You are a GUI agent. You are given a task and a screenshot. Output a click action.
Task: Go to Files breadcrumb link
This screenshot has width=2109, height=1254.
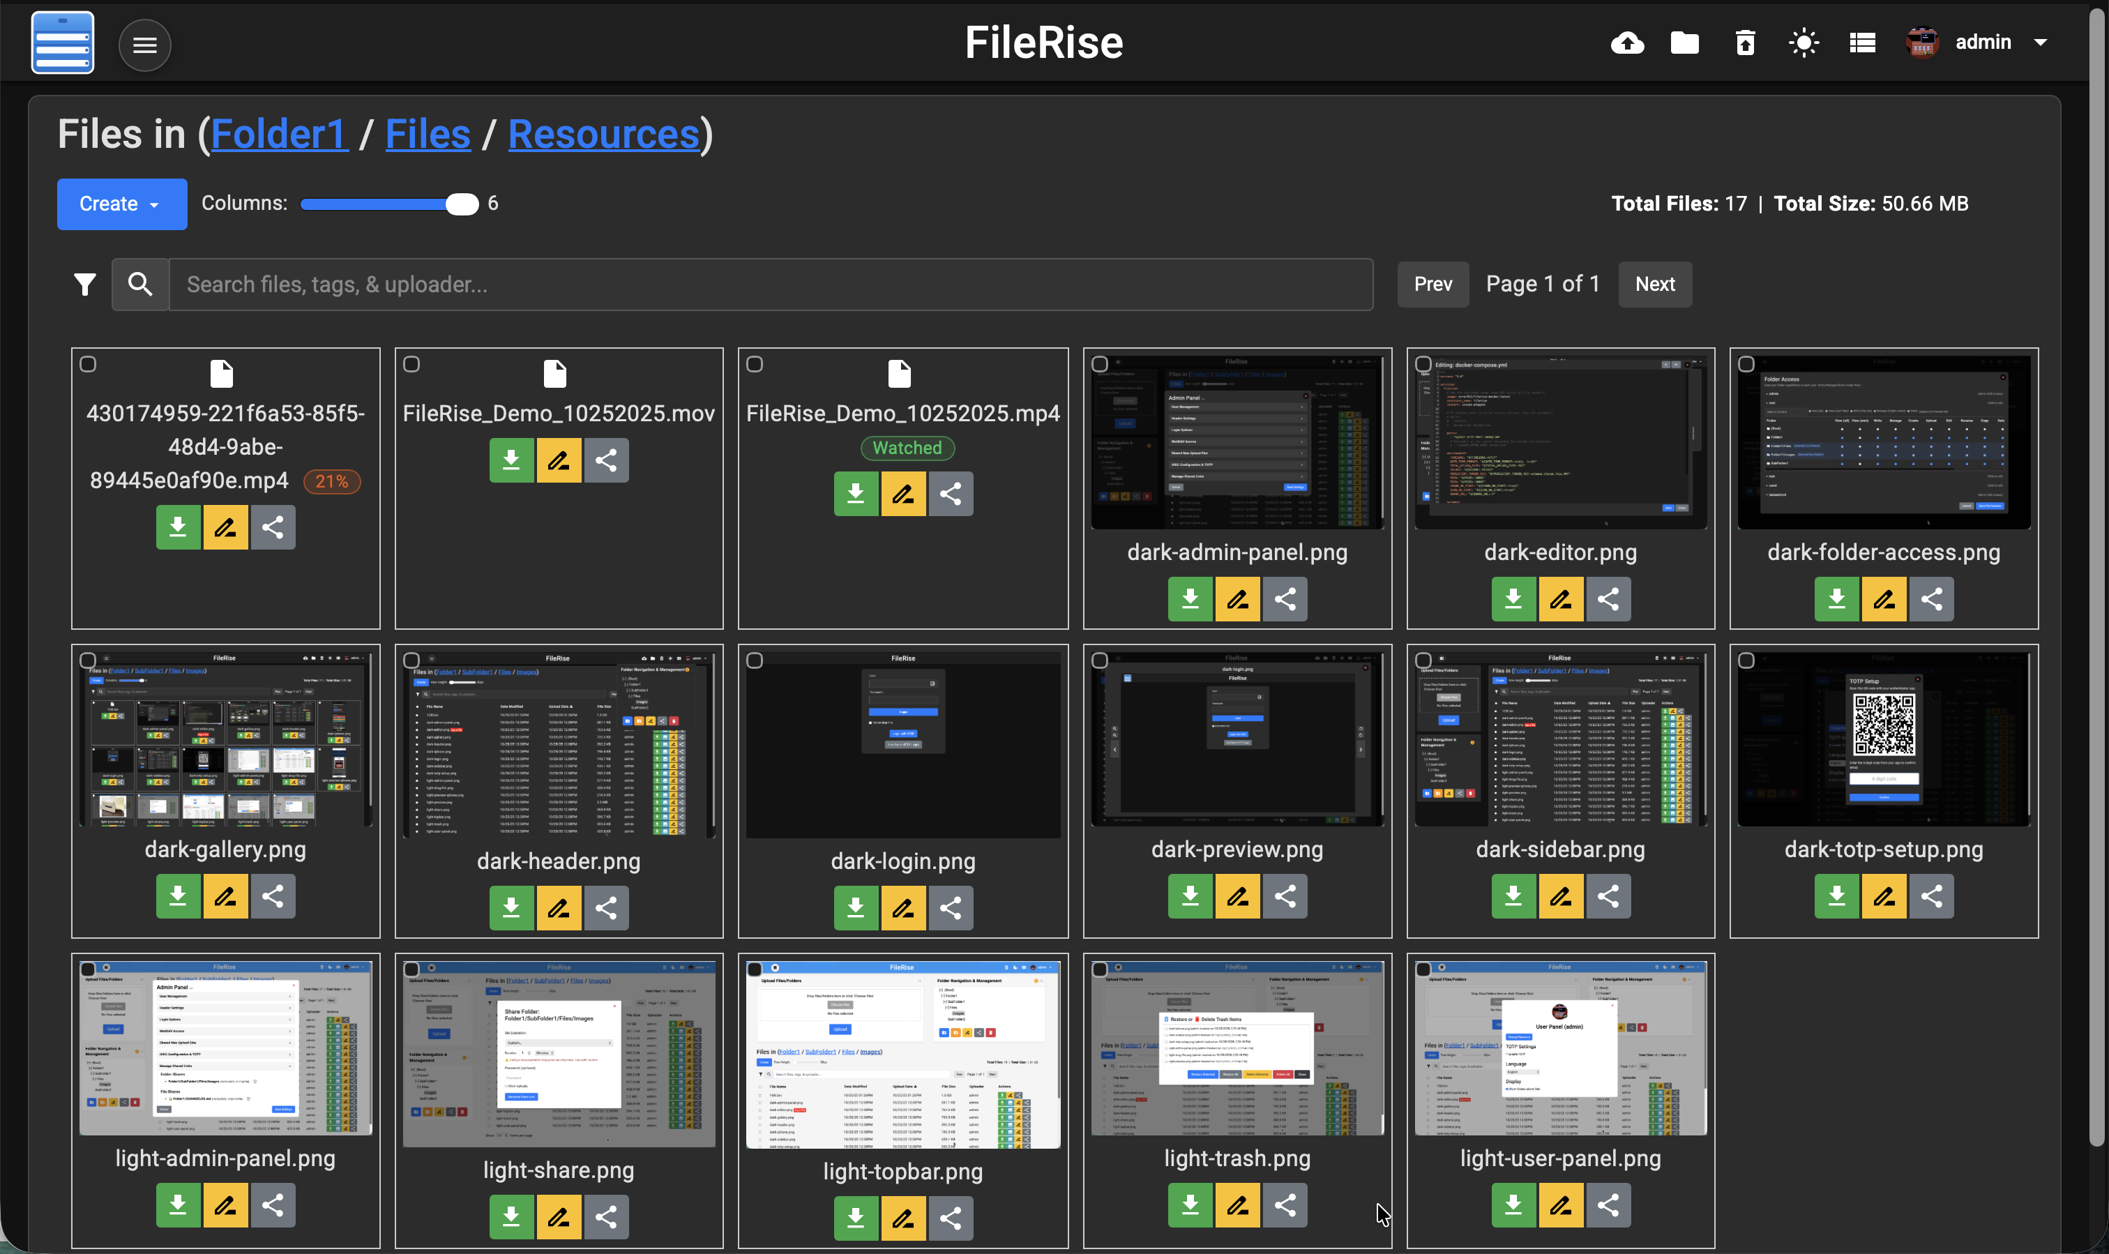click(428, 135)
